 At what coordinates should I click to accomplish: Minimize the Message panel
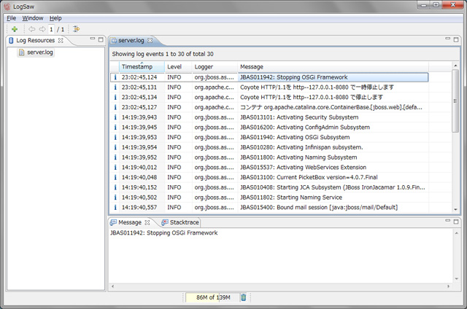click(x=447, y=221)
